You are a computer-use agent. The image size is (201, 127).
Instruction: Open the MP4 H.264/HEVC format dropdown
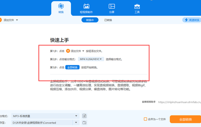pyautogui.click(x=91, y=59)
